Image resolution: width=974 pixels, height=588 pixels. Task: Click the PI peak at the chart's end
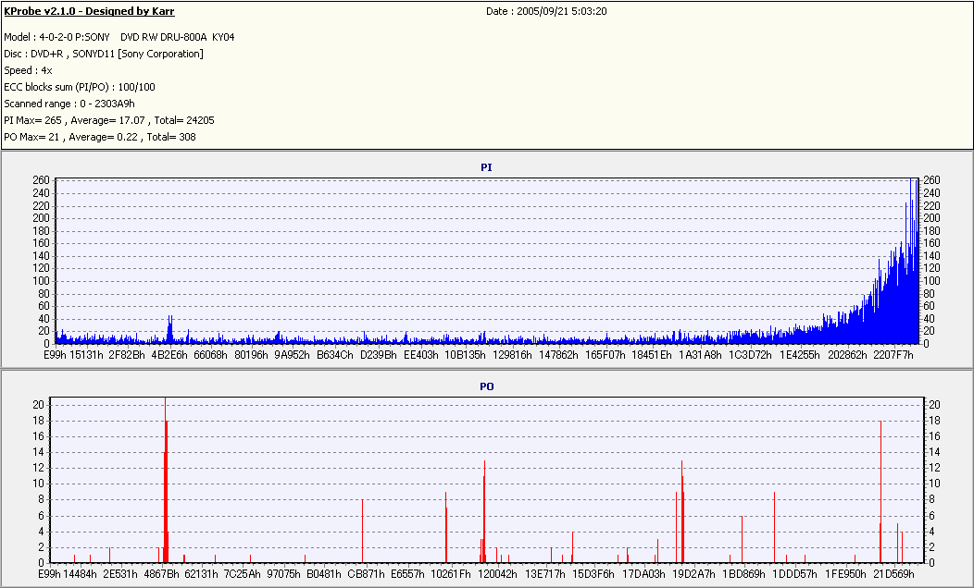click(912, 261)
